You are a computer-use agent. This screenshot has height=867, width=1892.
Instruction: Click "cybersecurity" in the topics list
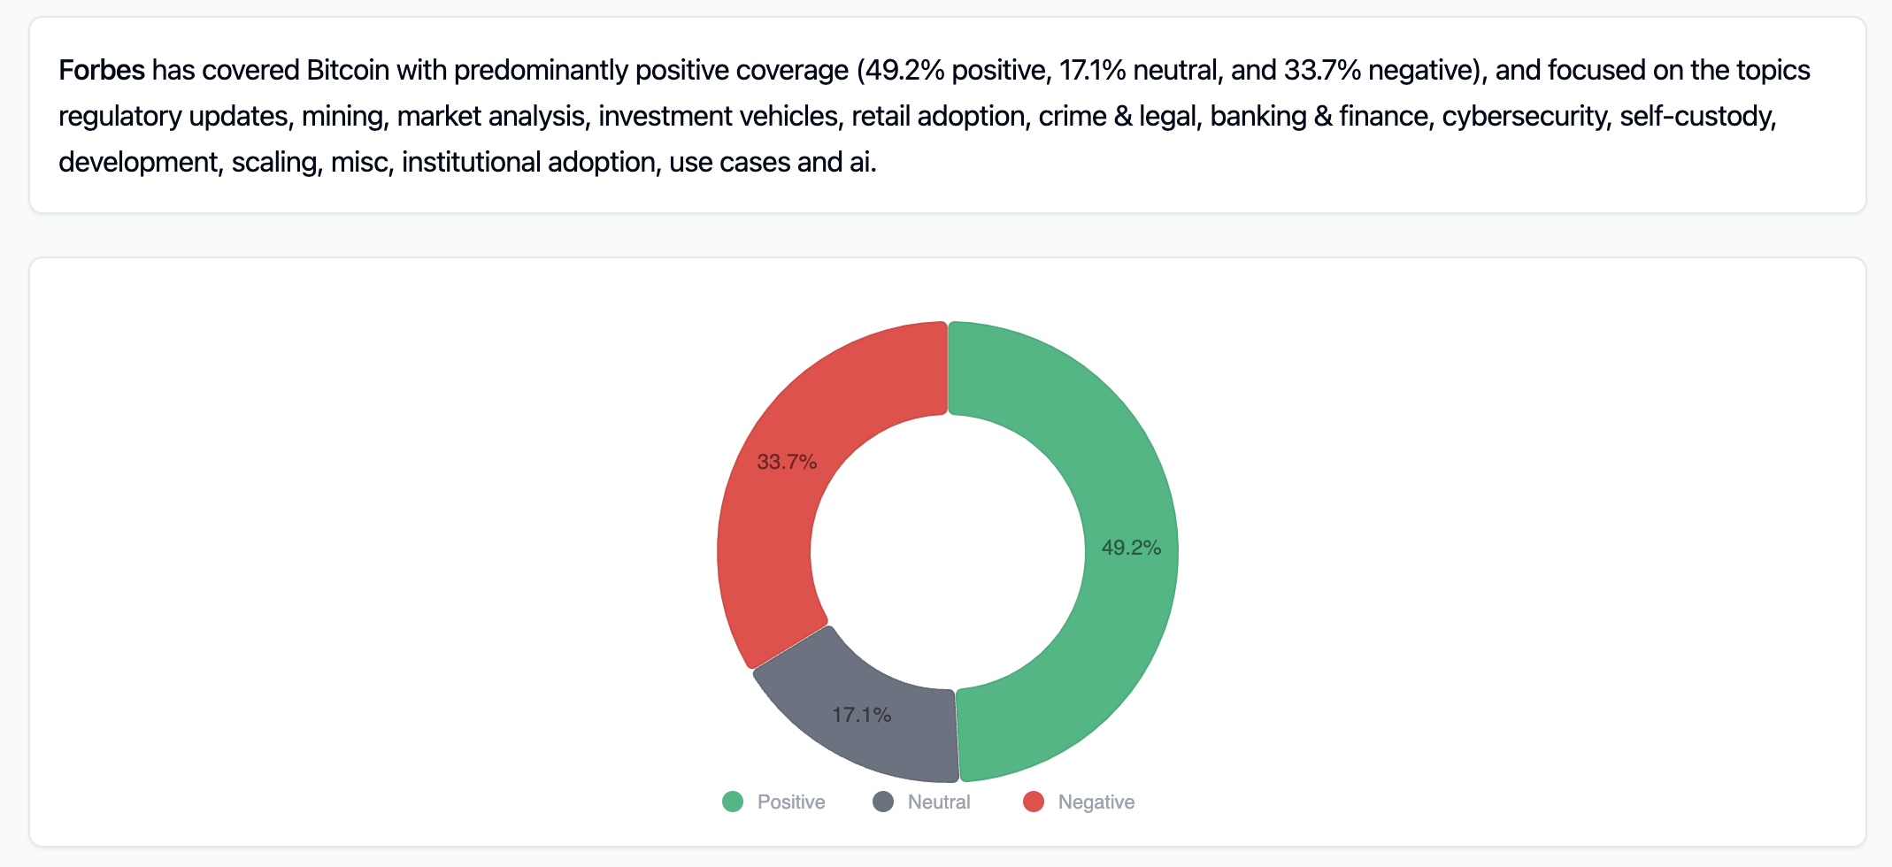pyautogui.click(x=1524, y=116)
